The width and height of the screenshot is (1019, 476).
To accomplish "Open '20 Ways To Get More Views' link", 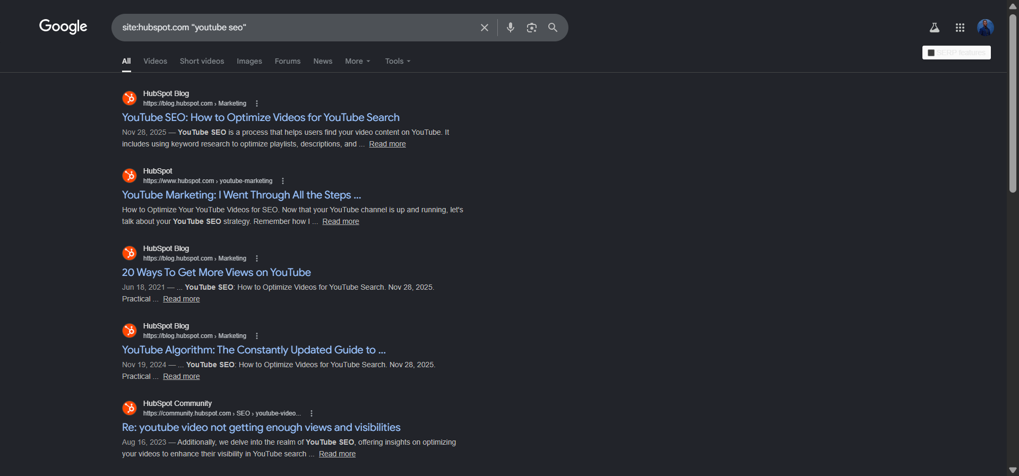I will pyautogui.click(x=217, y=272).
